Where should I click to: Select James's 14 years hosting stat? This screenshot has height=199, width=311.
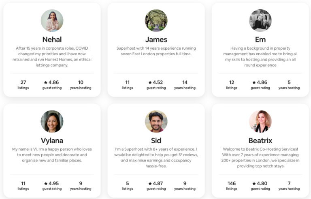pos(185,85)
